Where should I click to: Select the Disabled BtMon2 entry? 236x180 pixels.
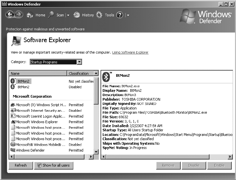[x=52, y=87]
